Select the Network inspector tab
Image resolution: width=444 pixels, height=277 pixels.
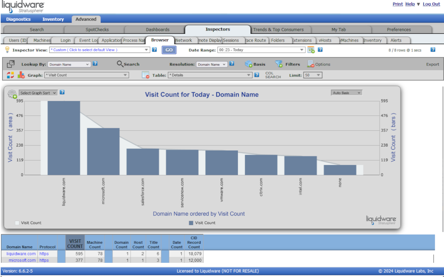(184, 41)
